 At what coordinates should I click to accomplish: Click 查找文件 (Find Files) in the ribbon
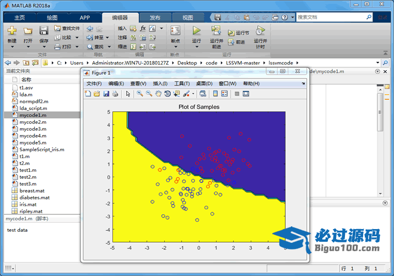(x=67, y=29)
